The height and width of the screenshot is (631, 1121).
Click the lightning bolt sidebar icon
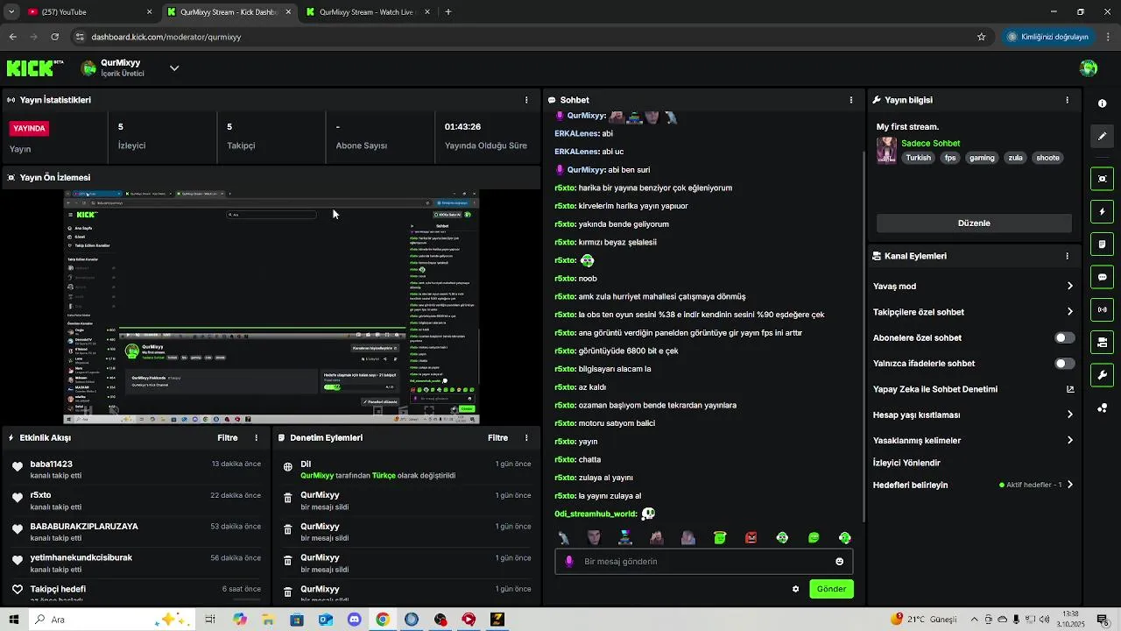(x=1102, y=211)
